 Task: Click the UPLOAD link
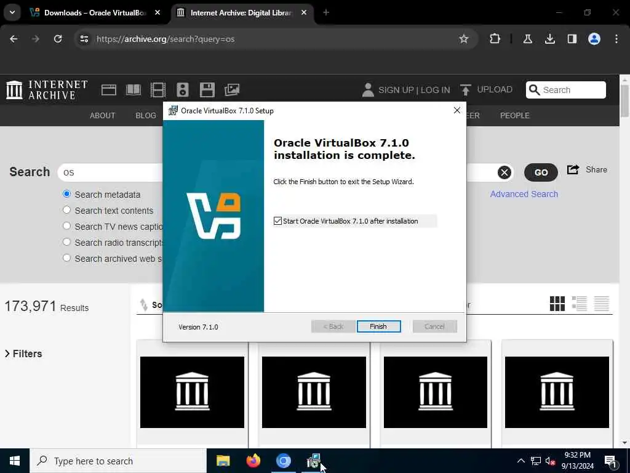point(487,90)
